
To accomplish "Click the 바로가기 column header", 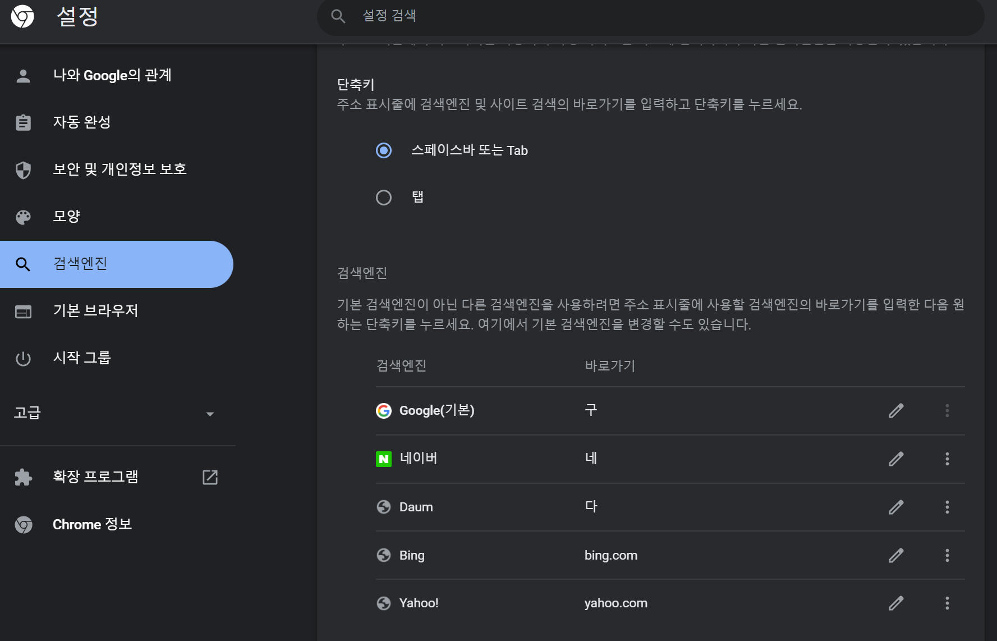I will click(610, 366).
